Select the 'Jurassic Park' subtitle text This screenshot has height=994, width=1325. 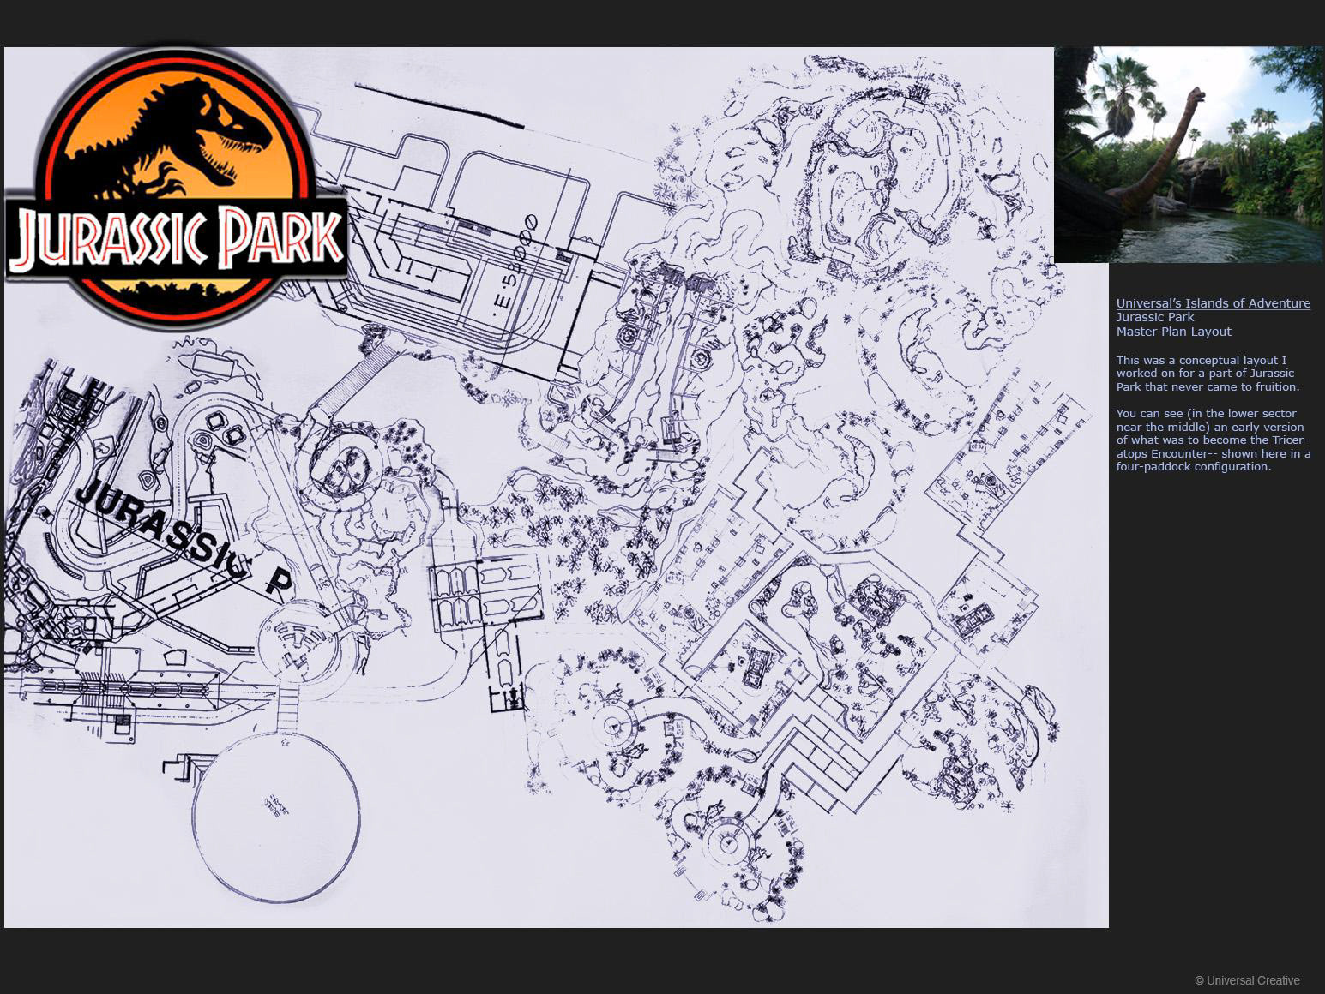1154,317
